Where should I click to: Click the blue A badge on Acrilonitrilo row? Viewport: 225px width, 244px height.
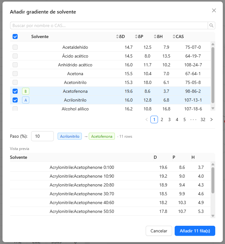tap(26, 100)
